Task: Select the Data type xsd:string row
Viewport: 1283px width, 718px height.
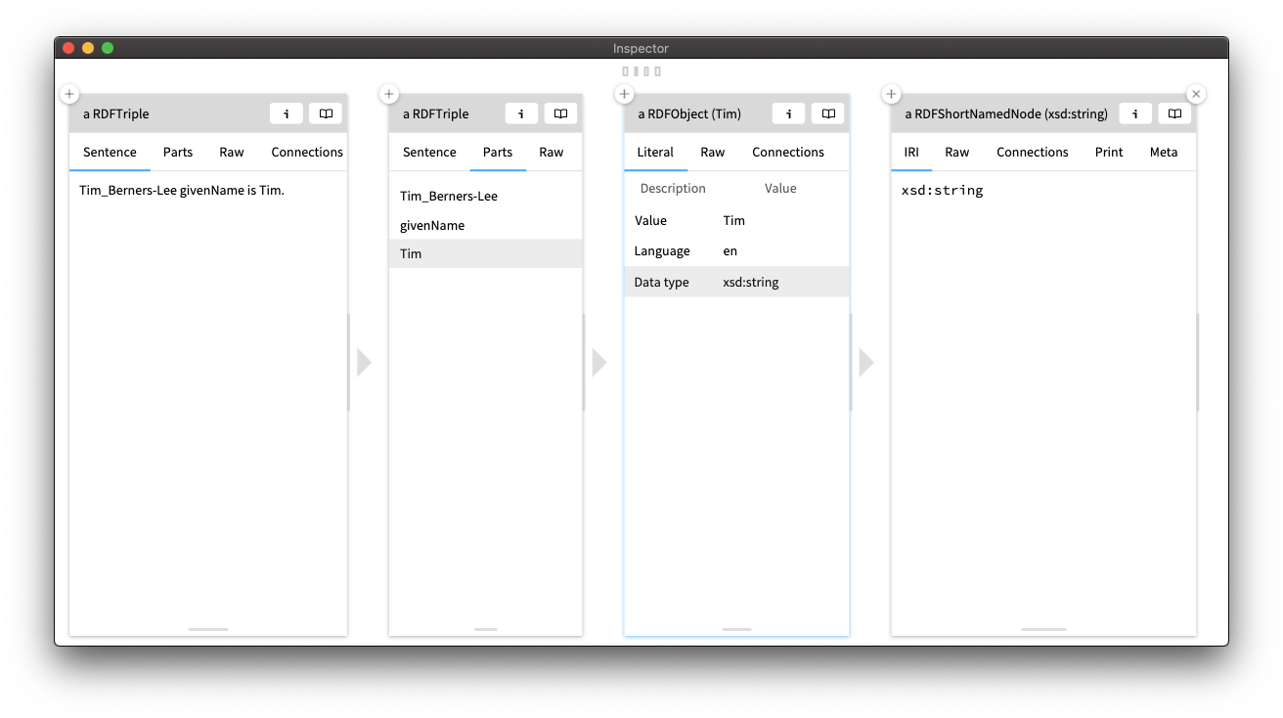Action: pos(737,282)
